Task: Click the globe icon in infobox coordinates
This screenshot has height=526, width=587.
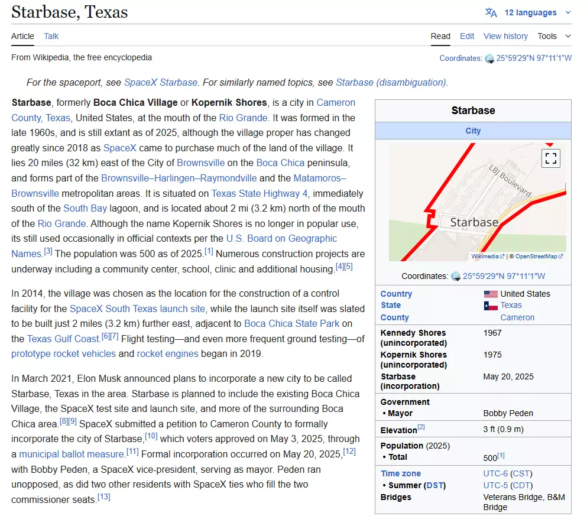Action: point(456,276)
